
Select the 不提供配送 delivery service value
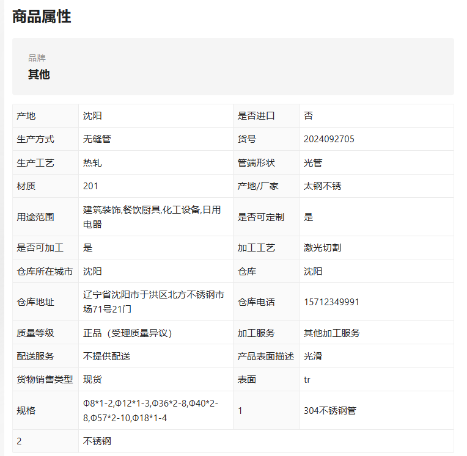106,356
